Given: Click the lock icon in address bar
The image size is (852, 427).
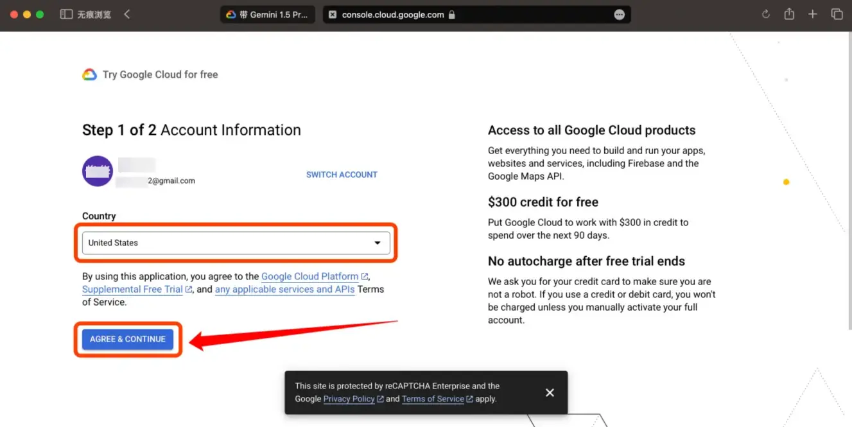Looking at the screenshot, I should 451,15.
